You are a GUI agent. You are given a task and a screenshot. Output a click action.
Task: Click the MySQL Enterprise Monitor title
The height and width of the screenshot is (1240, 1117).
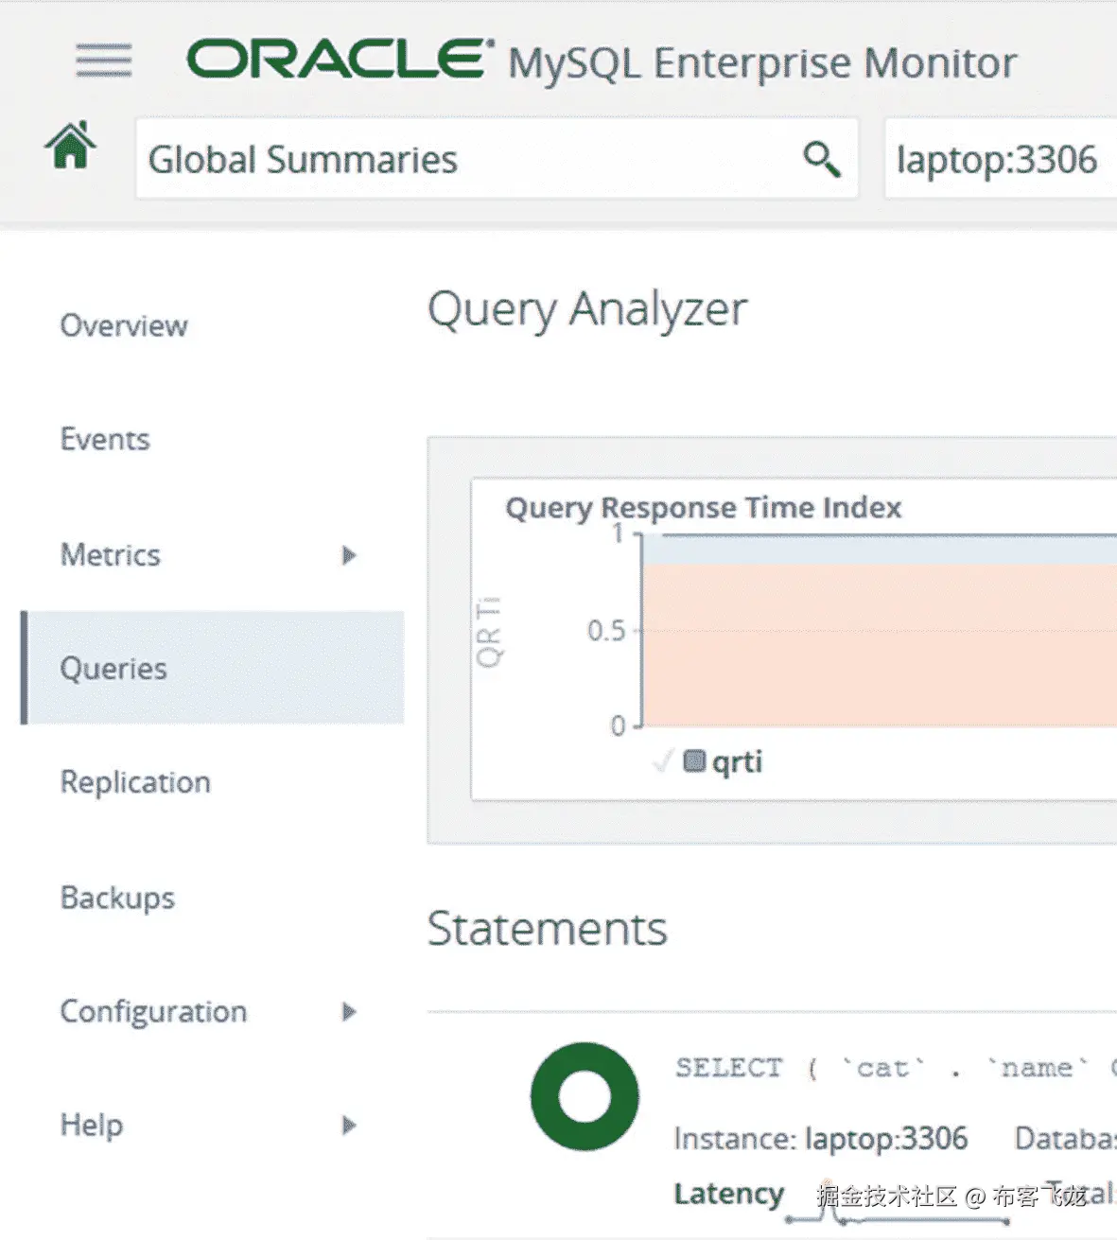click(762, 64)
